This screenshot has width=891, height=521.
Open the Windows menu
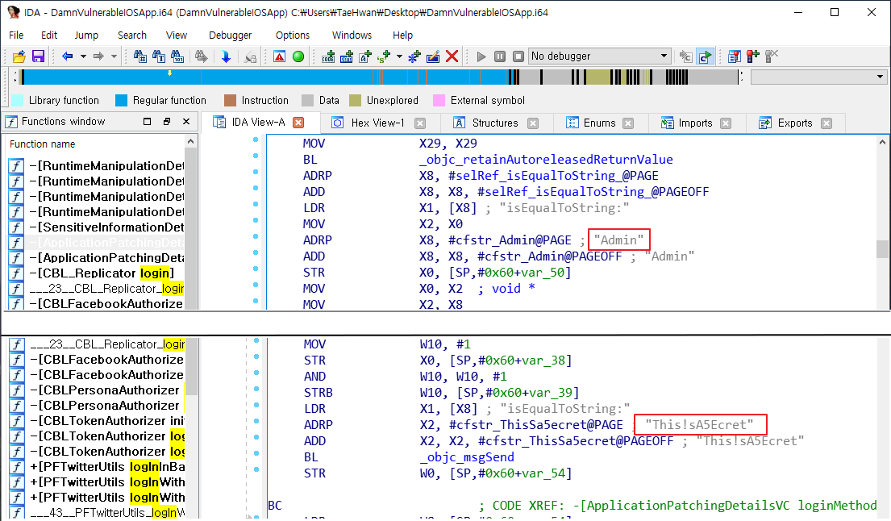coord(352,35)
